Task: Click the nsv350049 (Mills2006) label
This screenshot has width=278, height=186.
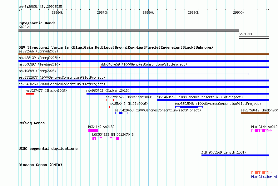Action: [128, 104]
